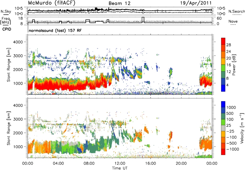Click the 500 tick on velocity colorbar
Image resolution: width=245 pixels, height=170 pixels.
tap(230, 113)
